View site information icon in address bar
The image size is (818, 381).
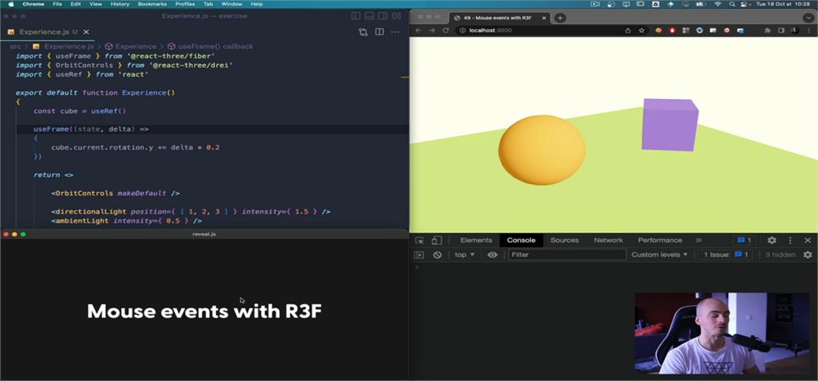pos(462,30)
